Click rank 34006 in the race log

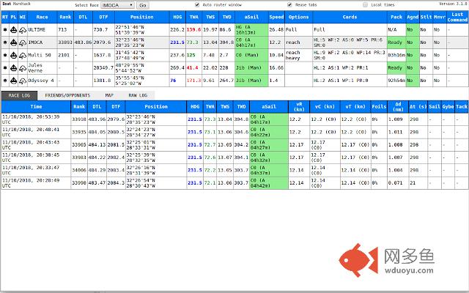pos(79,170)
